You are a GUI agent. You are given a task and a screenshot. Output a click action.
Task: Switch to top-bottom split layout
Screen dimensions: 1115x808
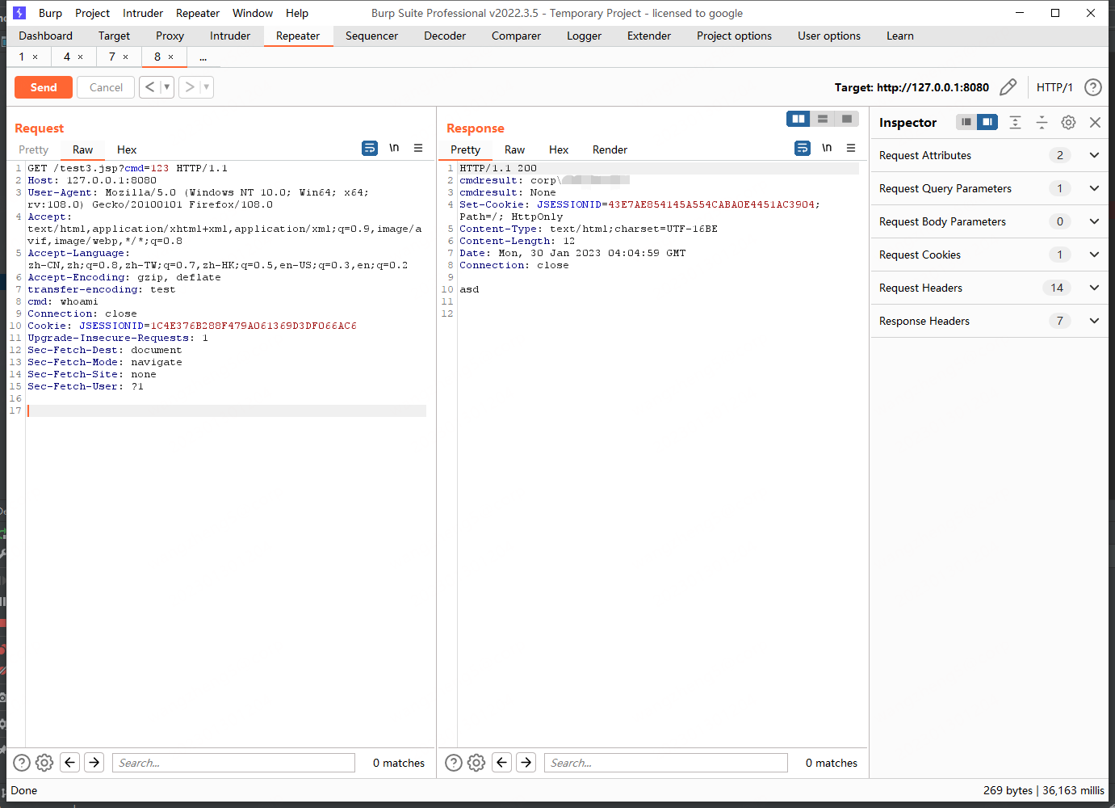tap(823, 119)
